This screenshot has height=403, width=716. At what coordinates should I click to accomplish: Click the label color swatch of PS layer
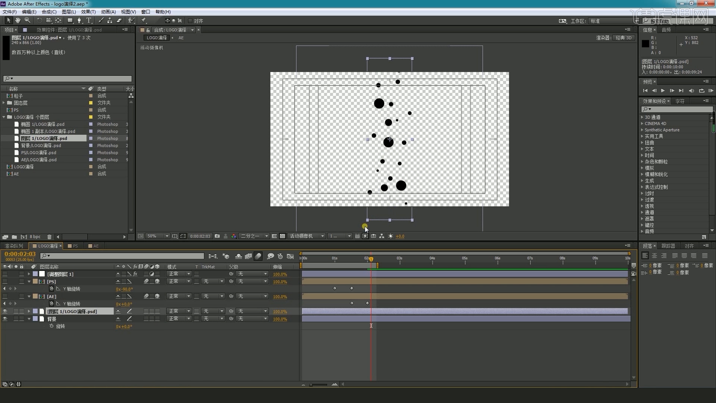coord(35,281)
